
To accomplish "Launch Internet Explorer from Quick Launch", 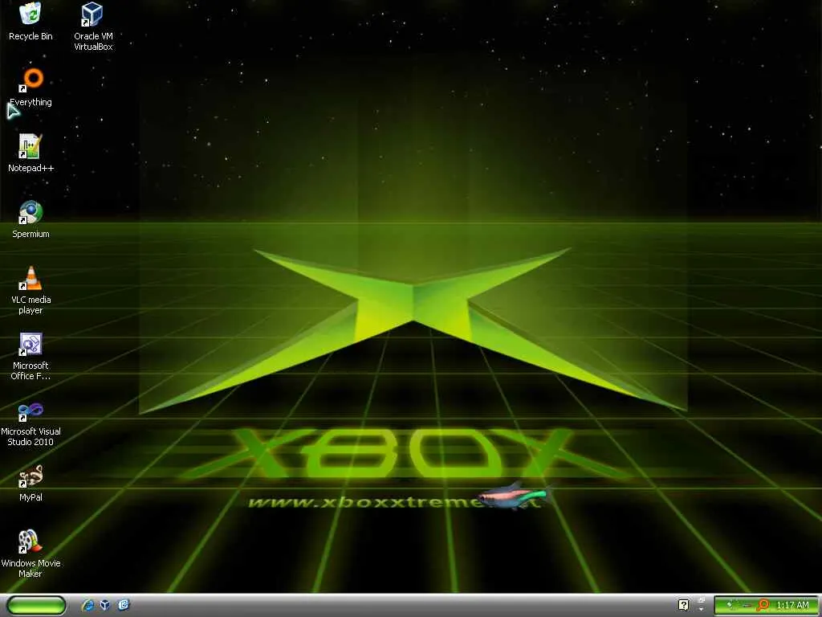I will point(87,605).
